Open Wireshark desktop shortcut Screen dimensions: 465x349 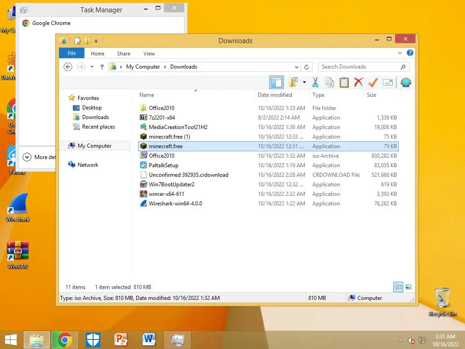point(18,207)
